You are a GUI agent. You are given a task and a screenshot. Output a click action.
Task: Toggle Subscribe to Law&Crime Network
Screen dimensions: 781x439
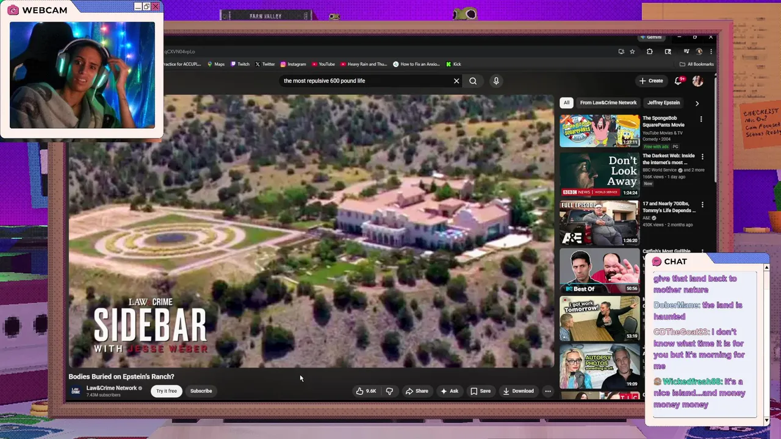(201, 391)
